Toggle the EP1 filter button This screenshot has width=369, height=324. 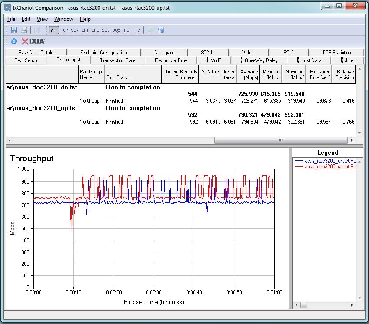[x=85, y=30]
